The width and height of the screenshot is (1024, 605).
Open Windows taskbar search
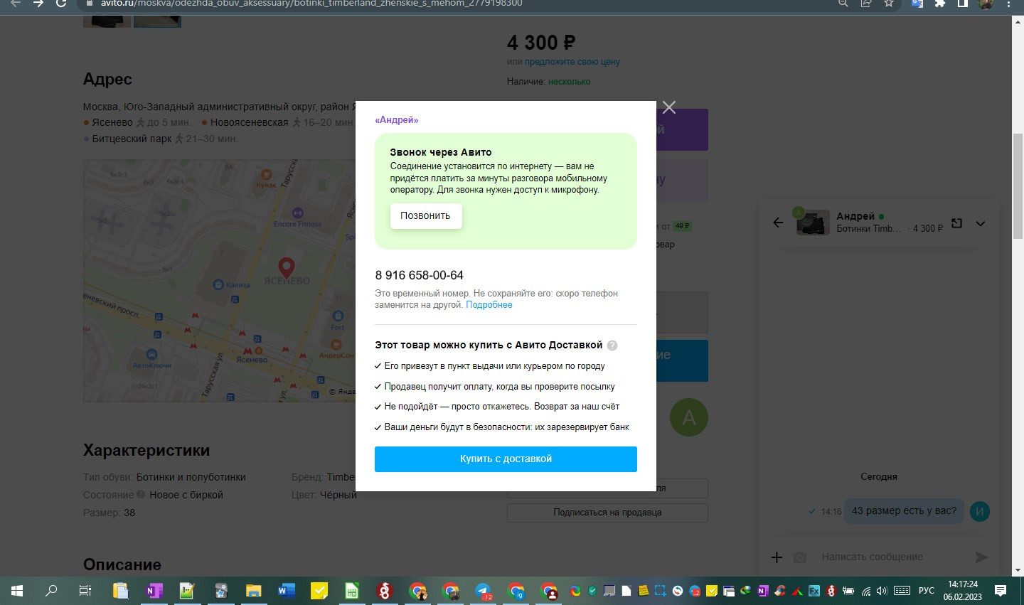[51, 591]
